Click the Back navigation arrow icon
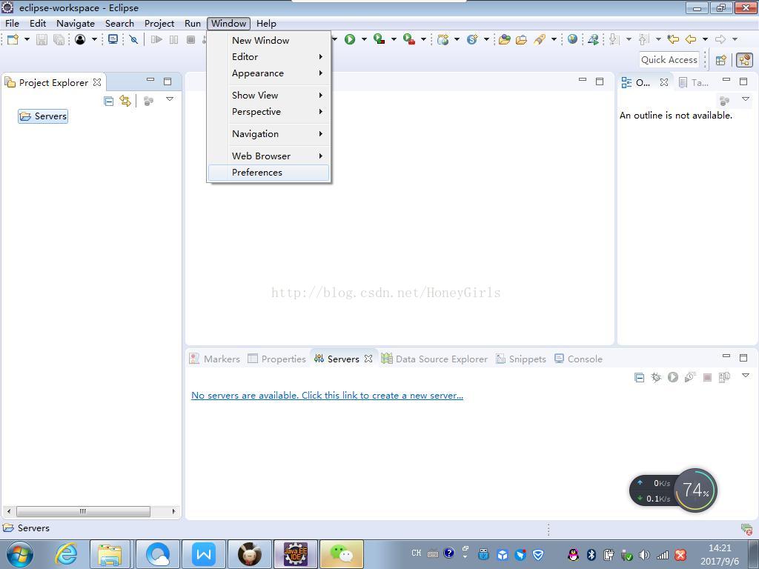The width and height of the screenshot is (759, 569). 691,40
